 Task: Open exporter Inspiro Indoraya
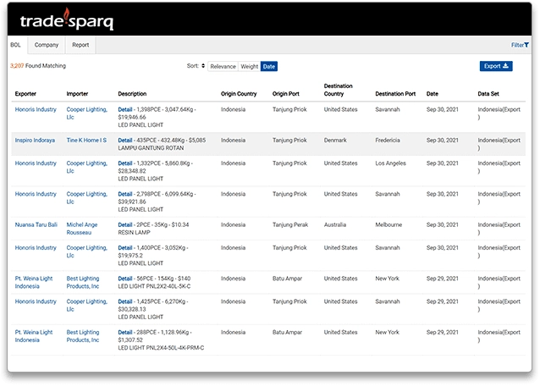pos(35,141)
